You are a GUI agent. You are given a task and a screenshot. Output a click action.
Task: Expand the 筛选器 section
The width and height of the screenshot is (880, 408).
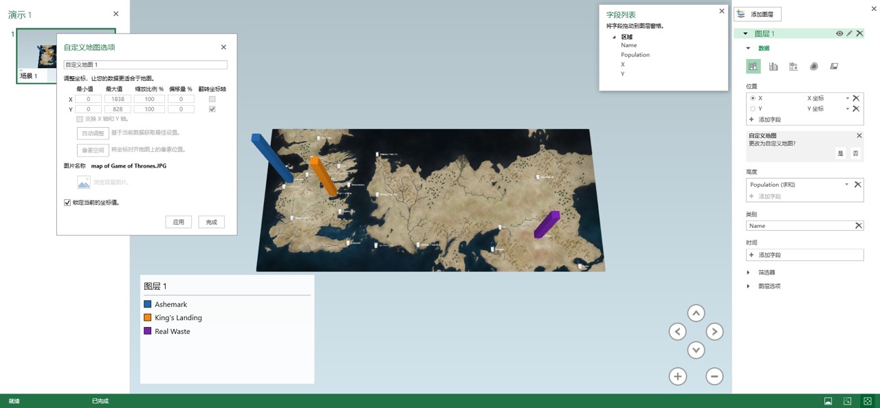tap(749, 273)
